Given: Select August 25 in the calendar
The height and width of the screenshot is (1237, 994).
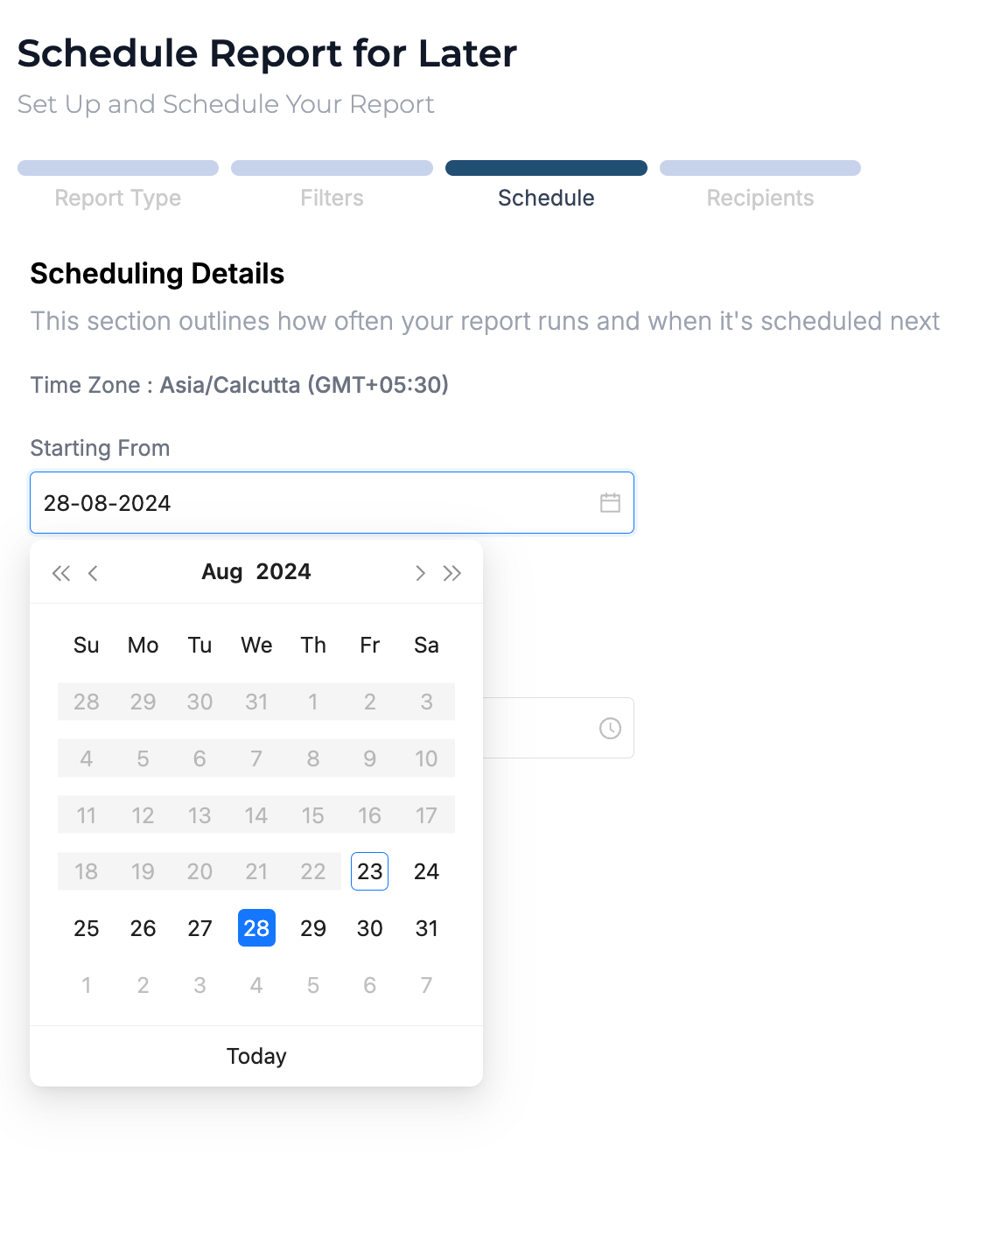Looking at the screenshot, I should [x=87, y=928].
